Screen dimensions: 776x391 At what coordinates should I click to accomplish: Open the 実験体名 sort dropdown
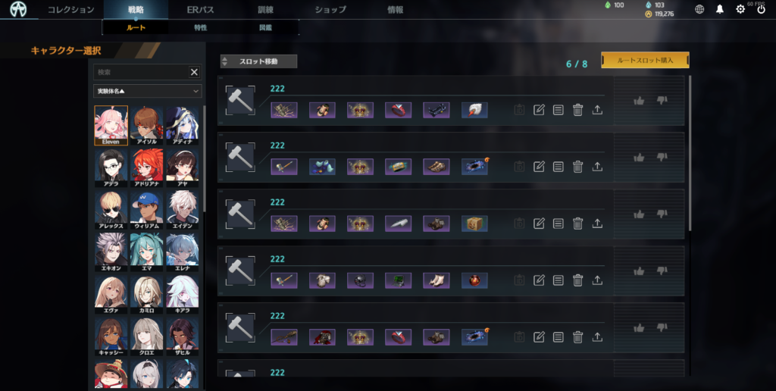pos(148,91)
